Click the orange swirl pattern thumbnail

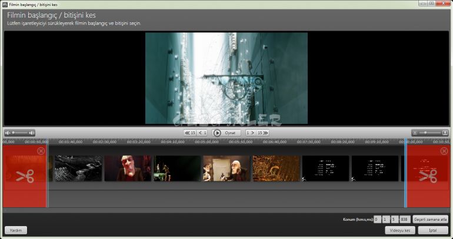point(276,168)
